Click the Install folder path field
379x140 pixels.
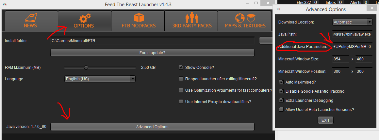coord(152,41)
